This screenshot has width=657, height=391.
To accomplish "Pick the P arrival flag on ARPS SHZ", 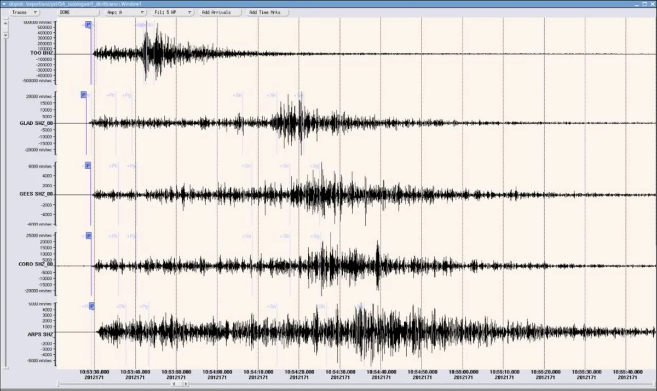I will 92,306.
